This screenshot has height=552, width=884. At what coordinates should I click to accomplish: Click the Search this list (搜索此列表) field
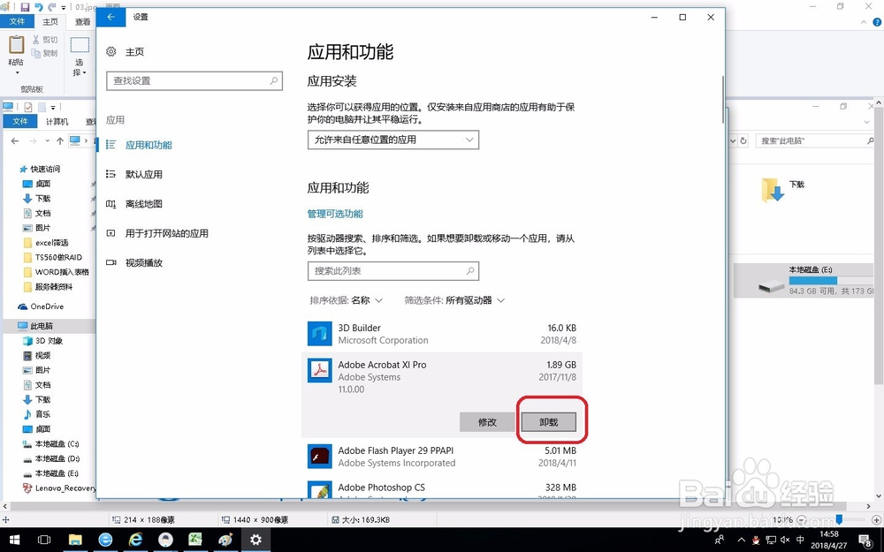click(x=393, y=271)
